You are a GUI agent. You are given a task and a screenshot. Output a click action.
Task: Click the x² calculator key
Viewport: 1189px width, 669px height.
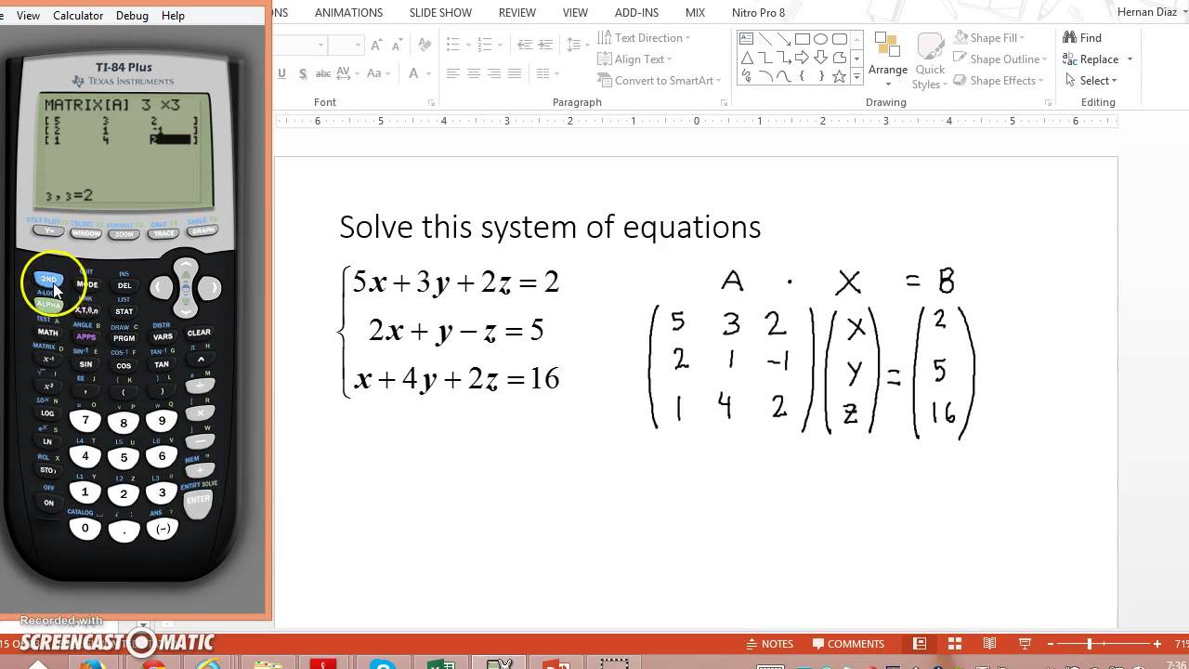click(x=48, y=386)
